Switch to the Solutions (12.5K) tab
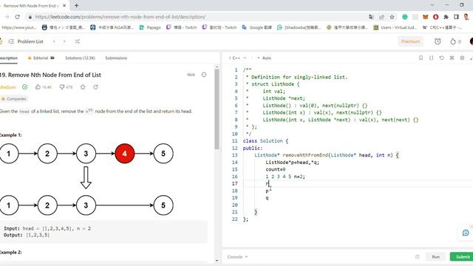This screenshot has height=266, width=473. tap(80, 58)
